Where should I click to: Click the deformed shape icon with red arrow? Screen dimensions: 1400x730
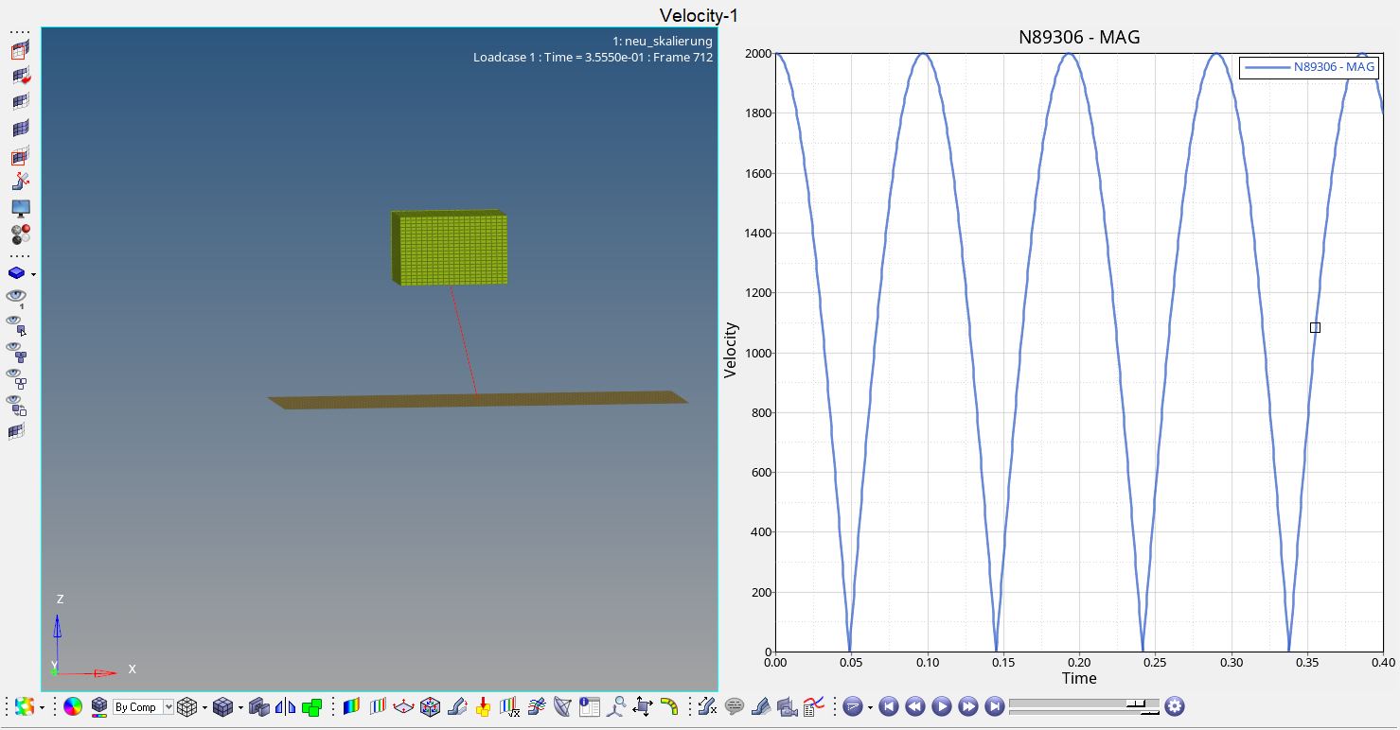pos(457,706)
